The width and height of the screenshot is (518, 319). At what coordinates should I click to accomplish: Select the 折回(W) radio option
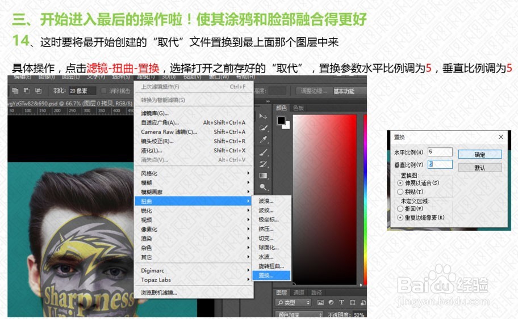coord(400,209)
